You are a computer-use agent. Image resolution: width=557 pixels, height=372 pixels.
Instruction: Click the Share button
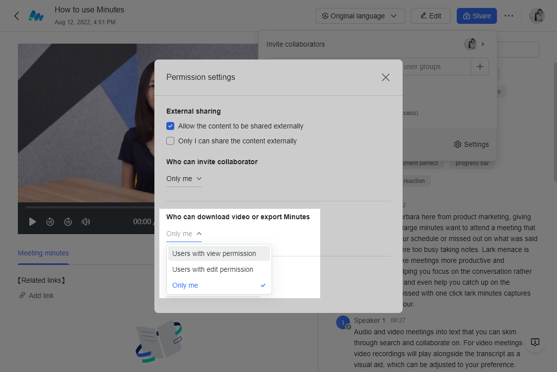[477, 16]
